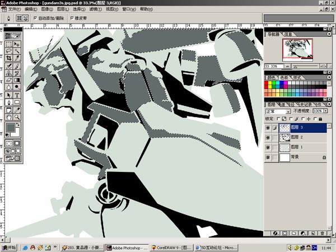The width and height of the screenshot is (336, 252).
Task: Expand hidden quick launch icons chevron
Action: point(55,247)
